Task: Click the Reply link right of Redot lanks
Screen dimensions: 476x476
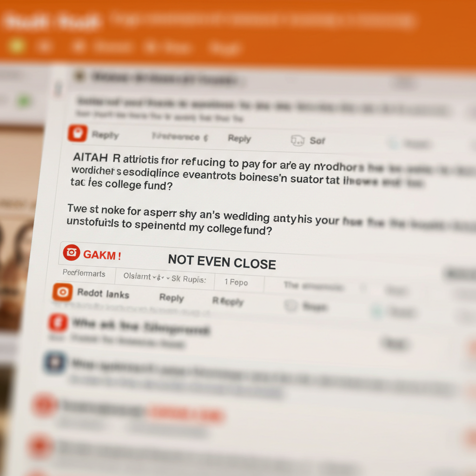Action: pos(172,298)
